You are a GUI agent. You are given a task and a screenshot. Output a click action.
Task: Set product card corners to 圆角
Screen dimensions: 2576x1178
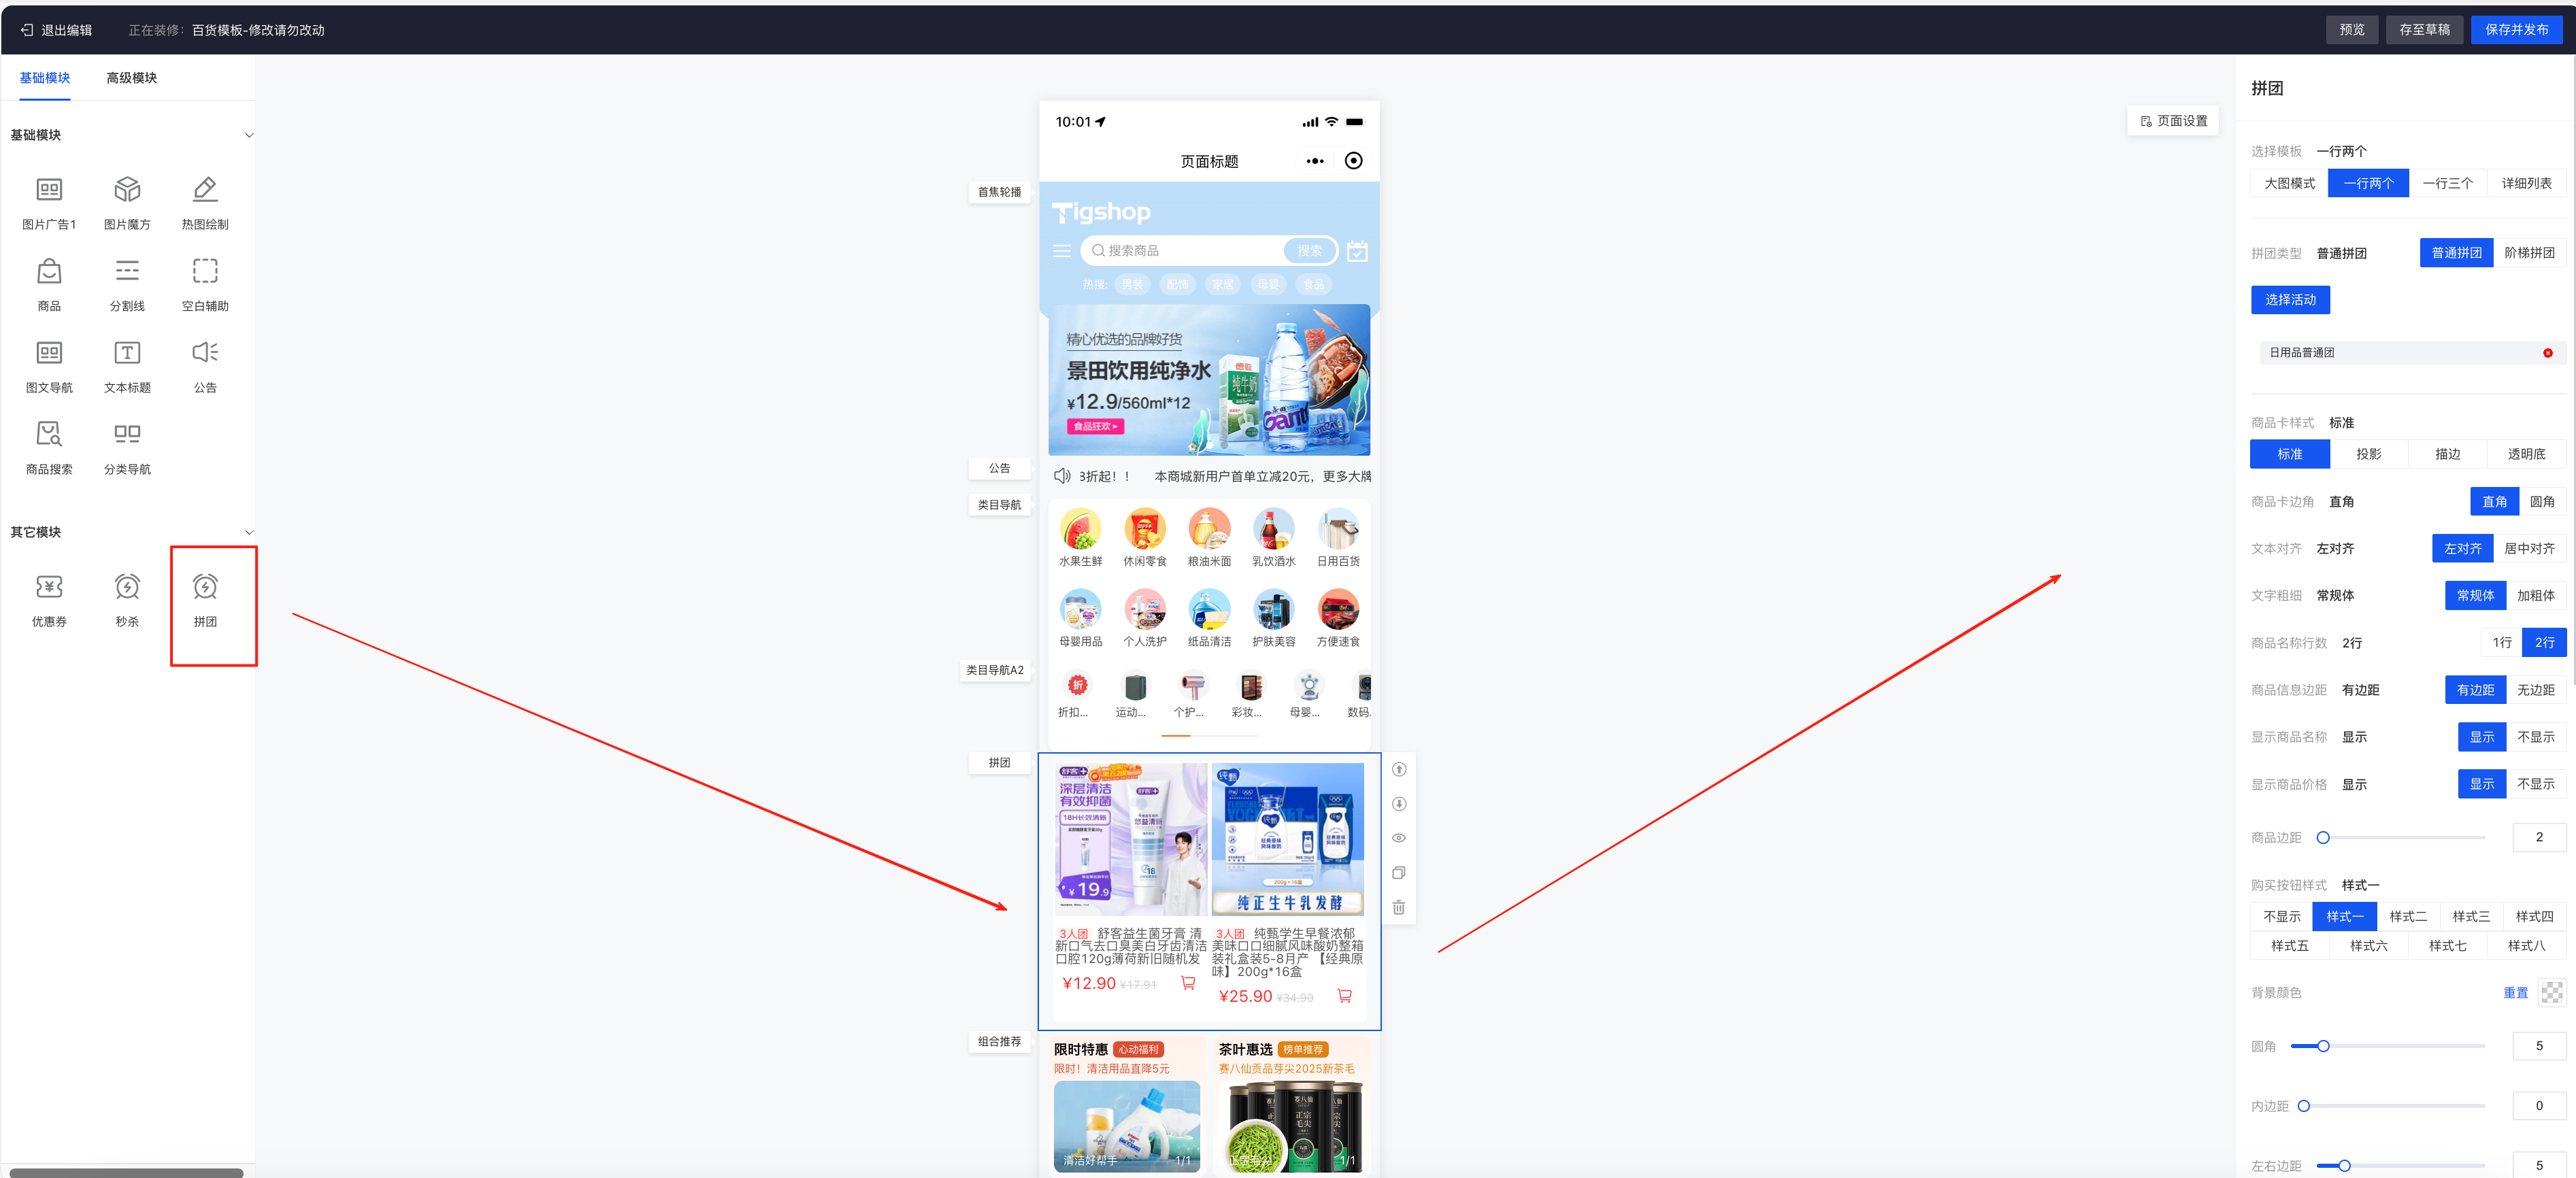pyautogui.click(x=2541, y=502)
